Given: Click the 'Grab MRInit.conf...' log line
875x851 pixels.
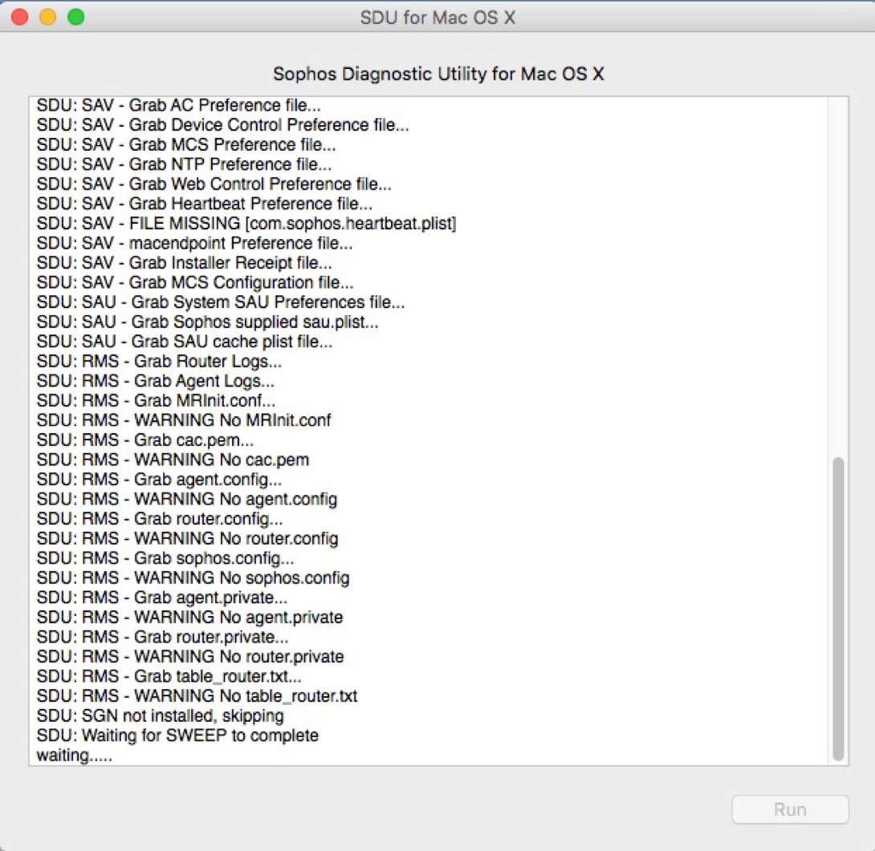Looking at the screenshot, I should tap(156, 400).
